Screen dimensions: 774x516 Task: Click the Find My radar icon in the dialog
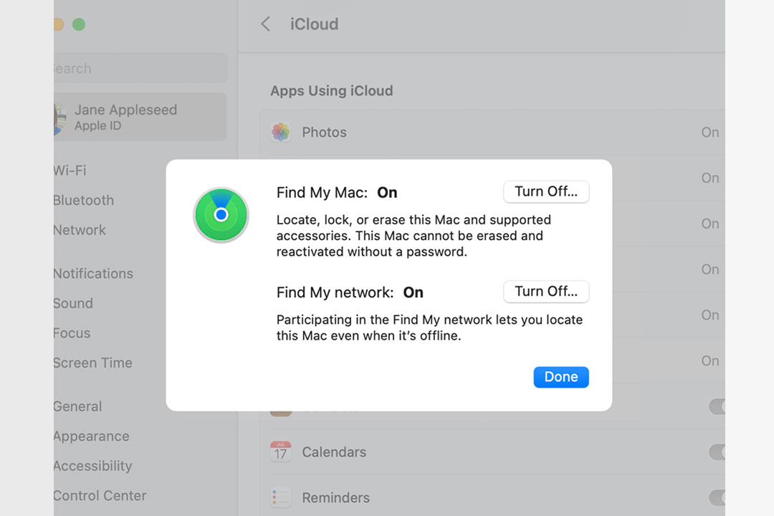point(221,215)
